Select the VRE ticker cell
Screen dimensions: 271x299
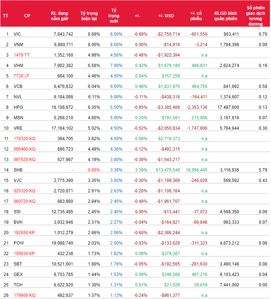pyautogui.click(x=18, y=128)
